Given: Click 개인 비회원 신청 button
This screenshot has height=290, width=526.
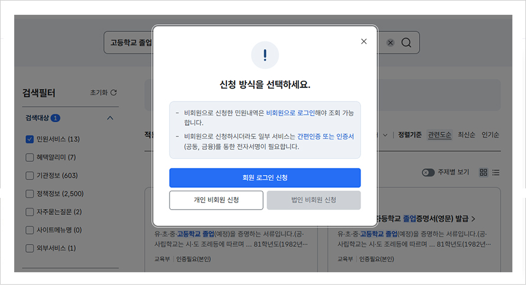Looking at the screenshot, I should (x=216, y=200).
